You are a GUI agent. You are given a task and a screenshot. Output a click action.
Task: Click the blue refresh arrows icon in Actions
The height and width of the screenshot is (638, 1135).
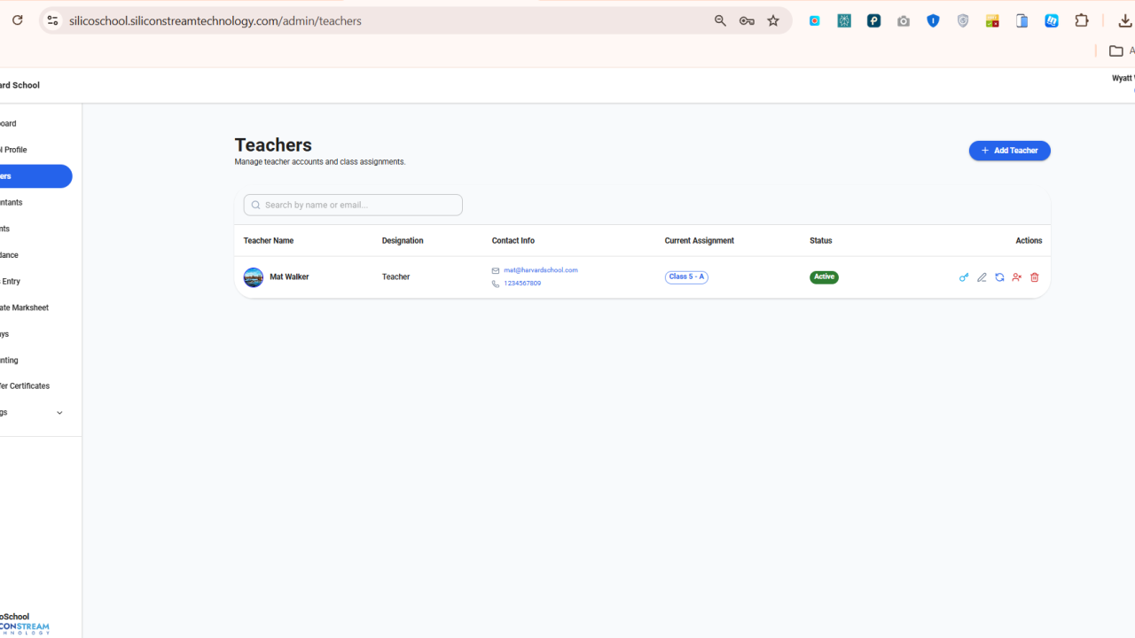click(x=999, y=277)
